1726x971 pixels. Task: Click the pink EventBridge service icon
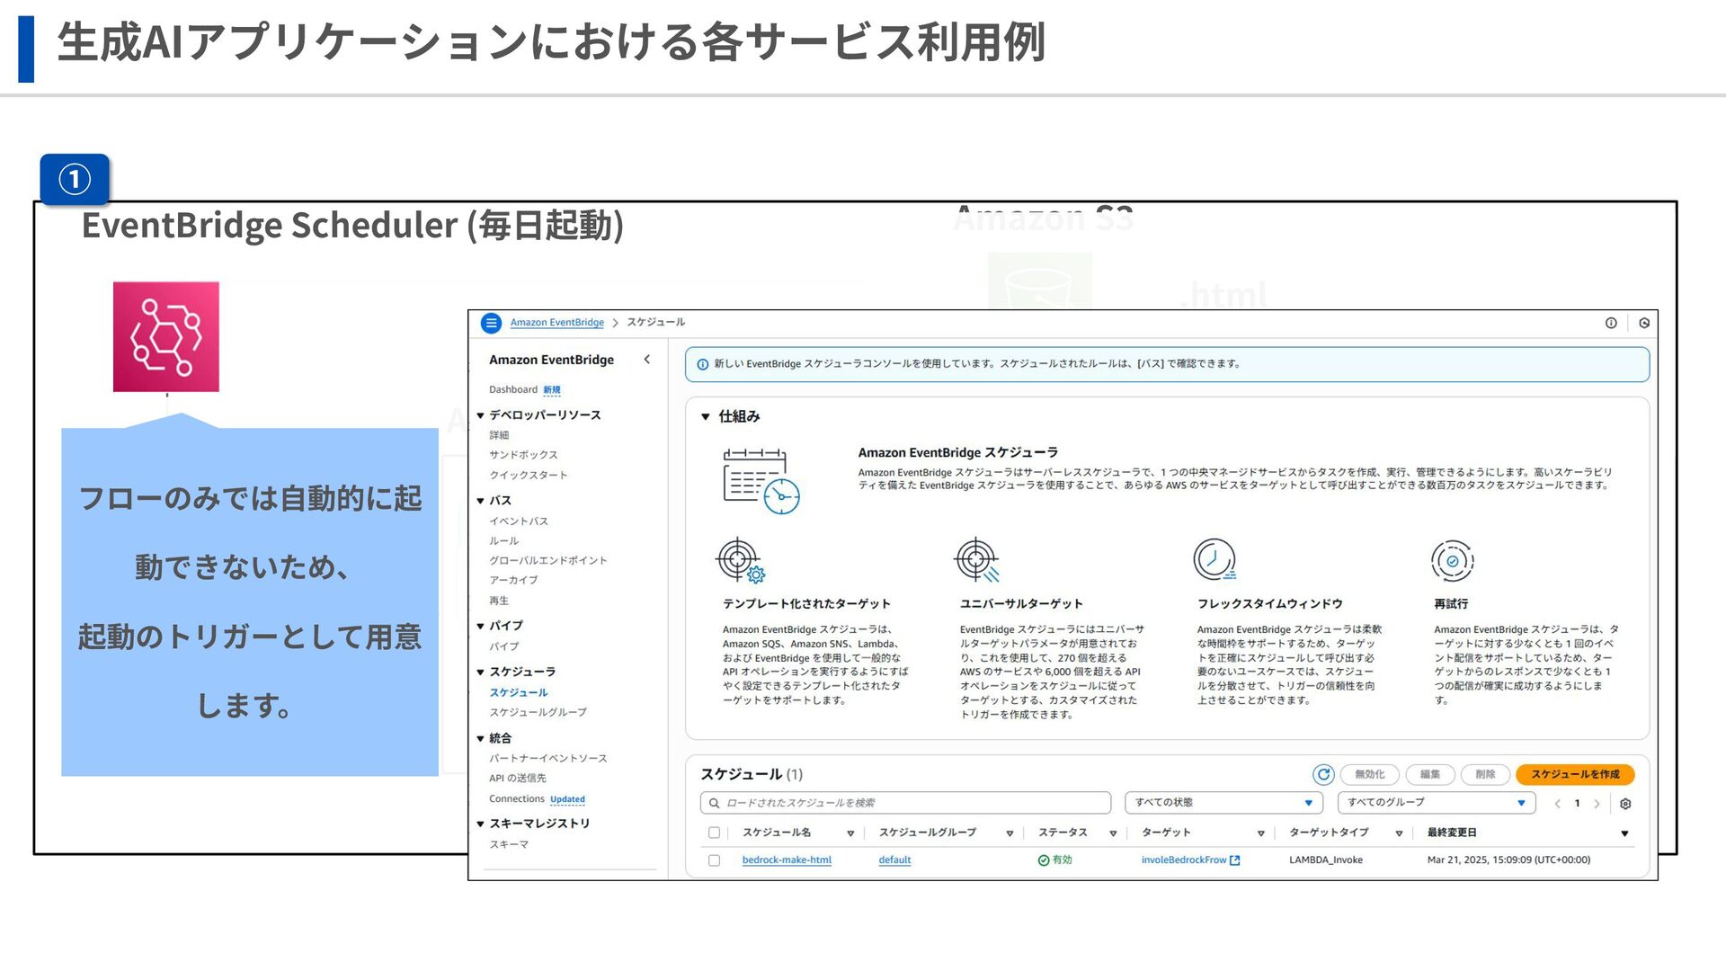(x=166, y=337)
